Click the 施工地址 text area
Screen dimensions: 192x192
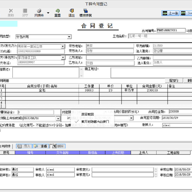click(151, 73)
